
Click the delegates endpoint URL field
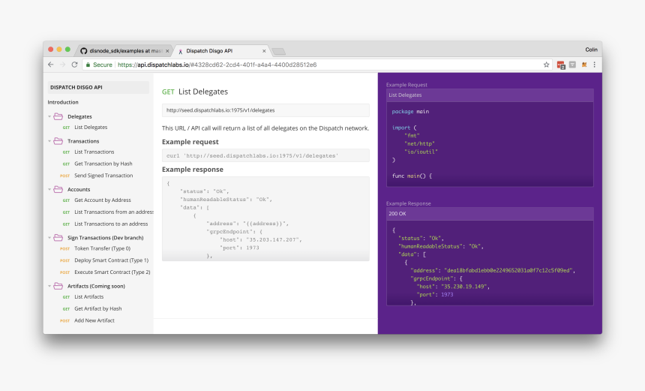click(x=265, y=110)
